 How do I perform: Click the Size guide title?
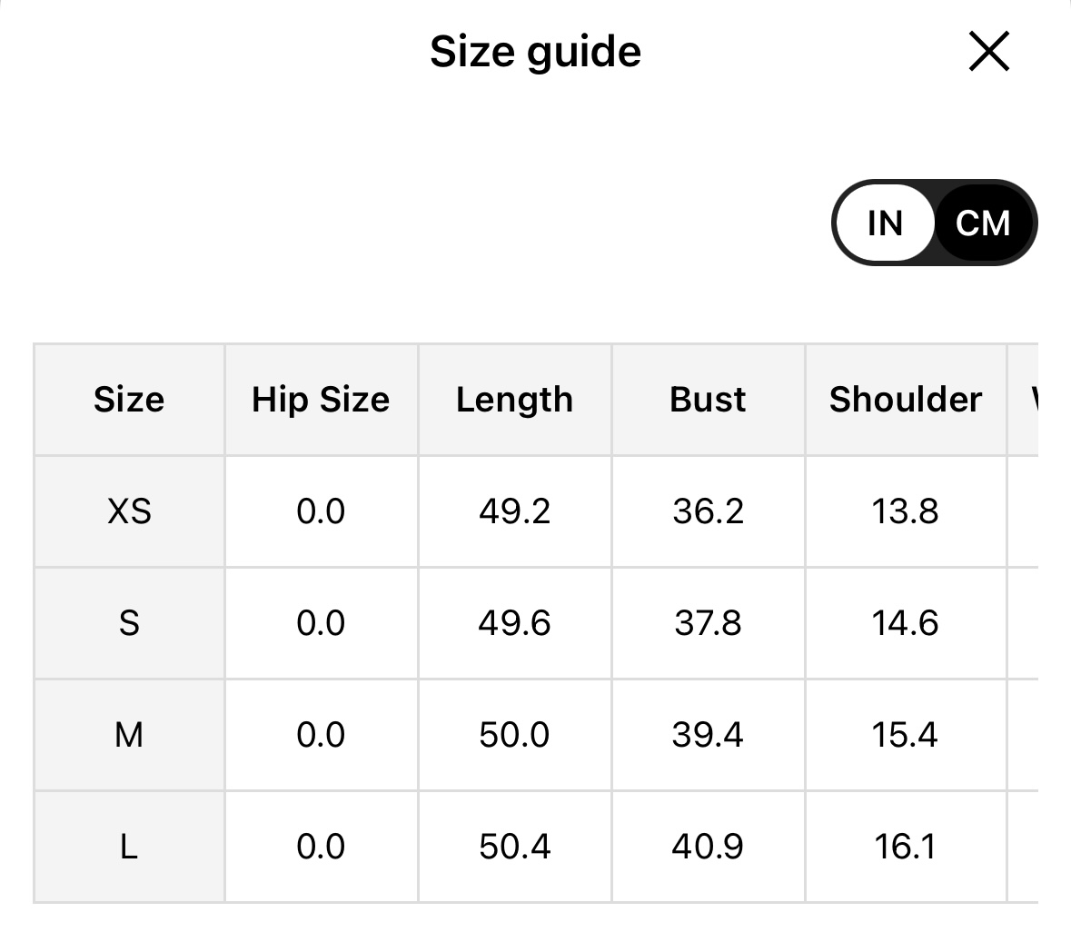coord(535,52)
